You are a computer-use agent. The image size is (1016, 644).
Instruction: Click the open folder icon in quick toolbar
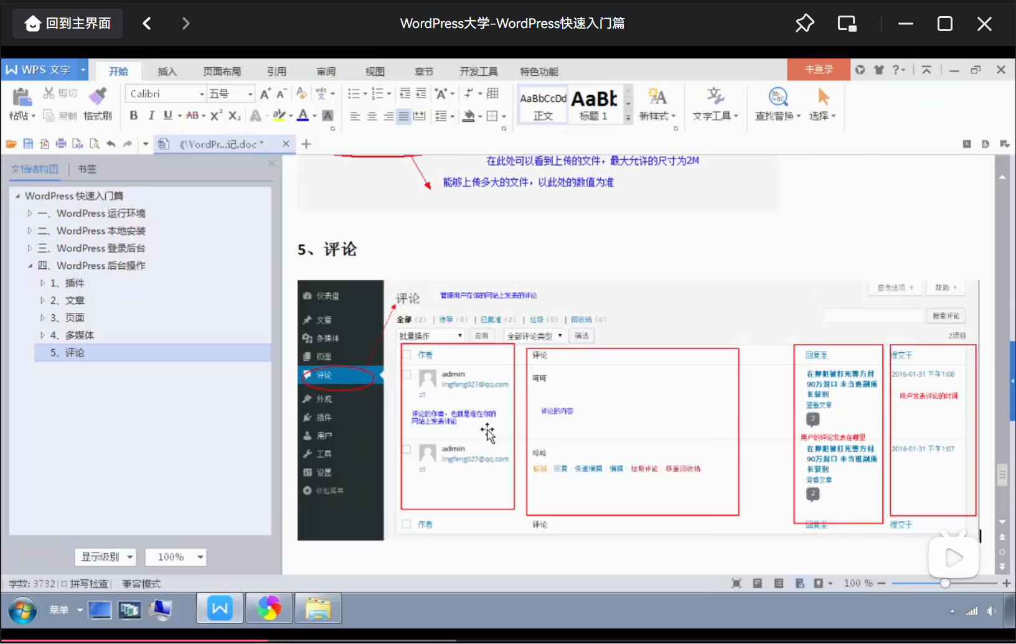11,144
